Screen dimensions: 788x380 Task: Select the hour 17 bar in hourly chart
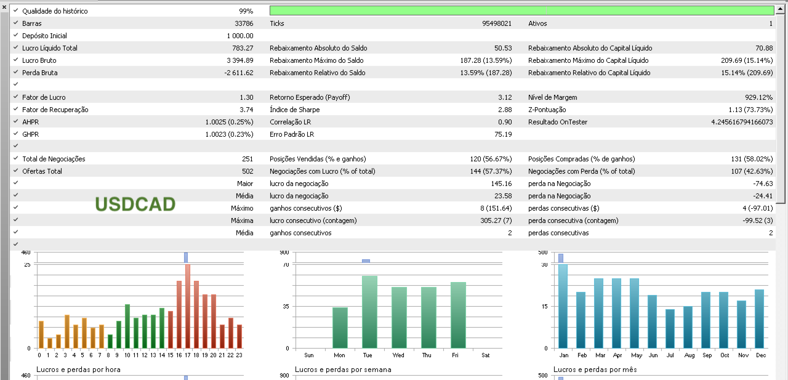[188, 306]
